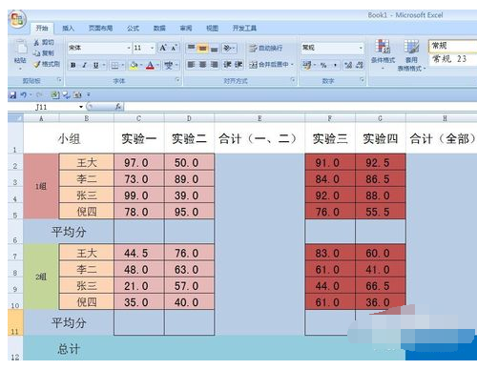Switch to the Data (数据) tab
The height and width of the screenshot is (370, 477).
(159, 29)
